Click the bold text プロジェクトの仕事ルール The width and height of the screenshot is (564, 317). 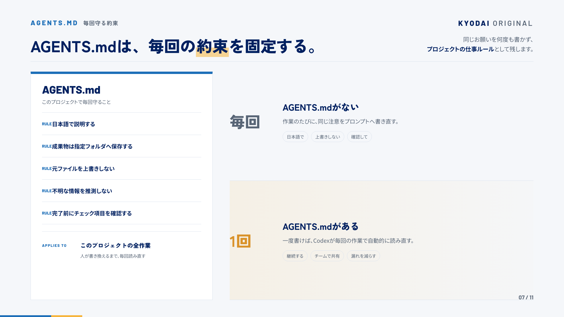[460, 49]
